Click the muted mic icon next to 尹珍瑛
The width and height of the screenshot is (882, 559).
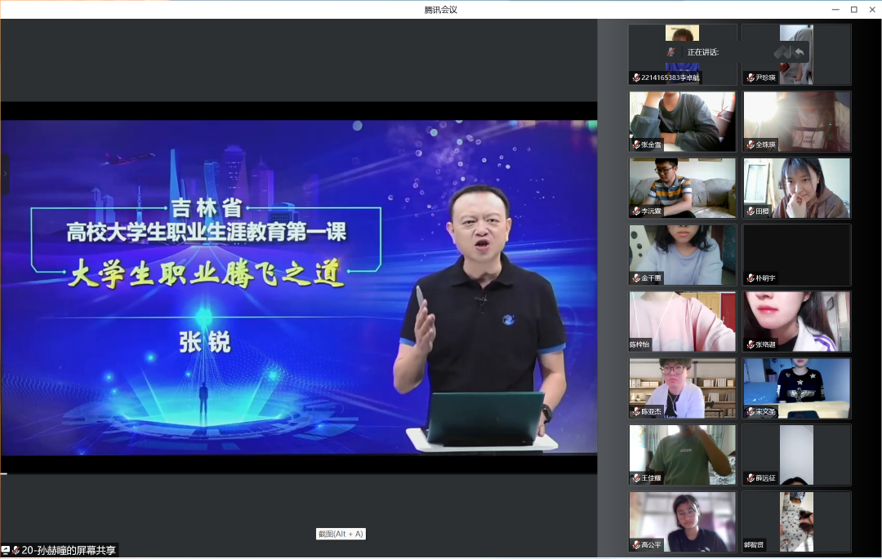[x=750, y=78]
